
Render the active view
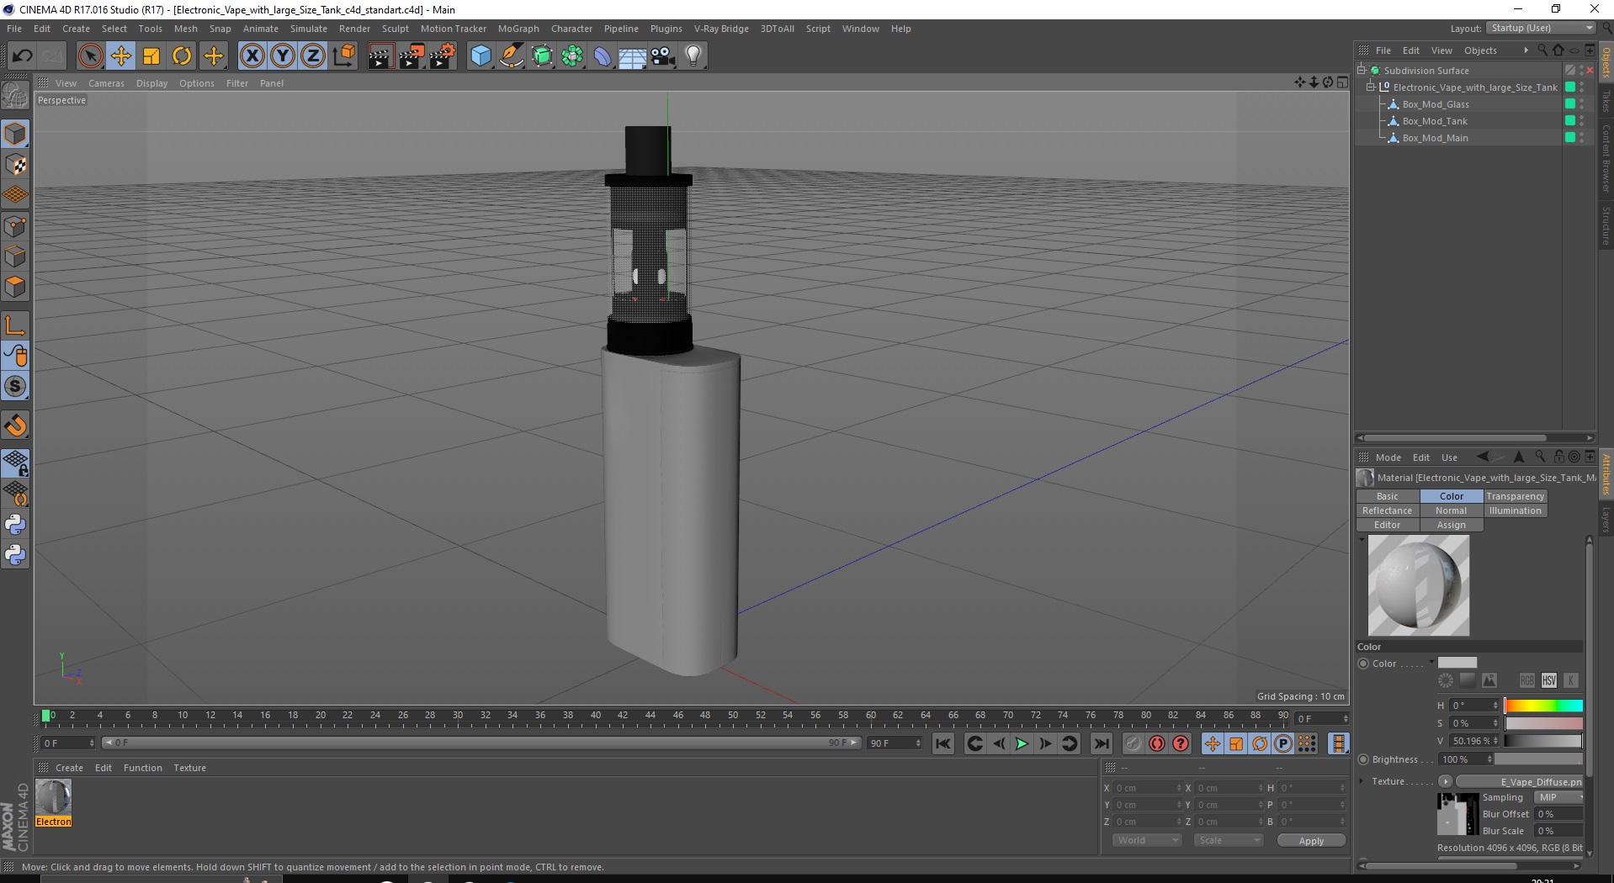[x=380, y=56]
